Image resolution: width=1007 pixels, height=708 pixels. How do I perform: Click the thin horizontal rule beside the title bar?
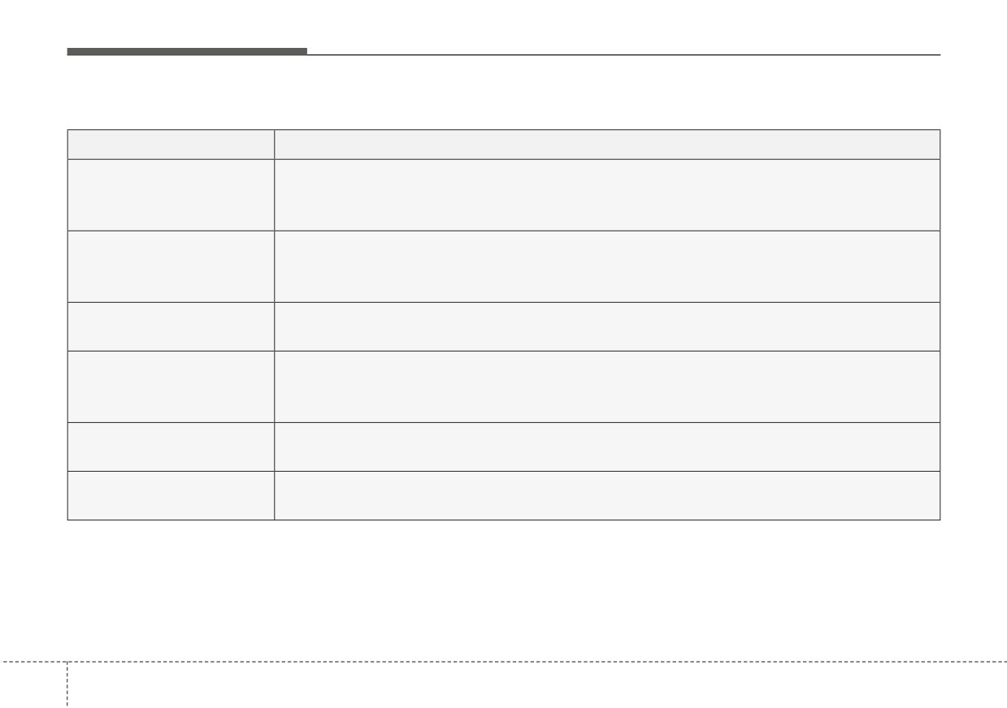(x=623, y=54)
